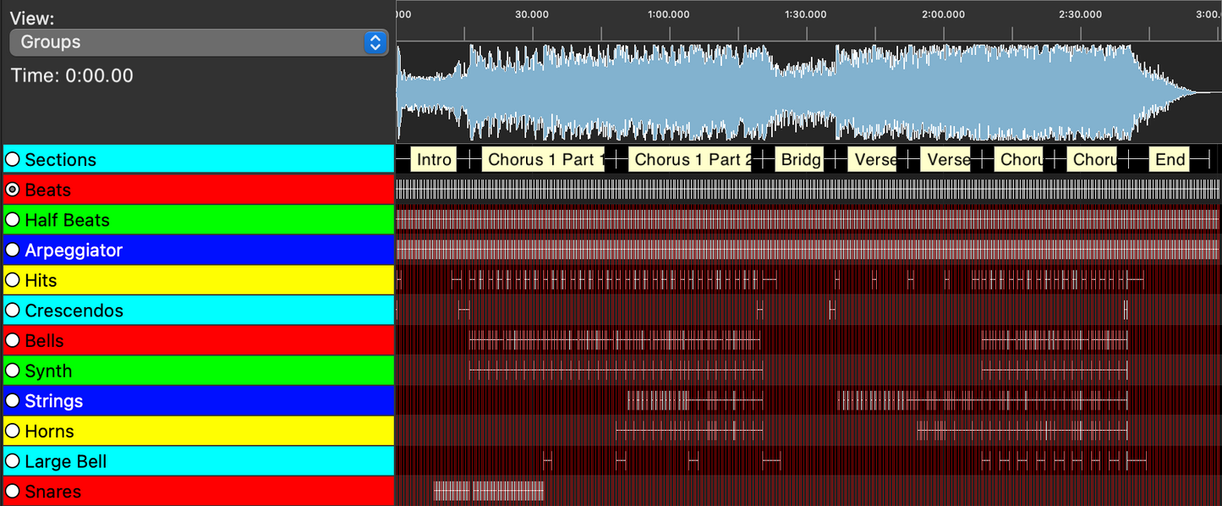Select the Bells track radio button
The image size is (1222, 506).
click(13, 341)
